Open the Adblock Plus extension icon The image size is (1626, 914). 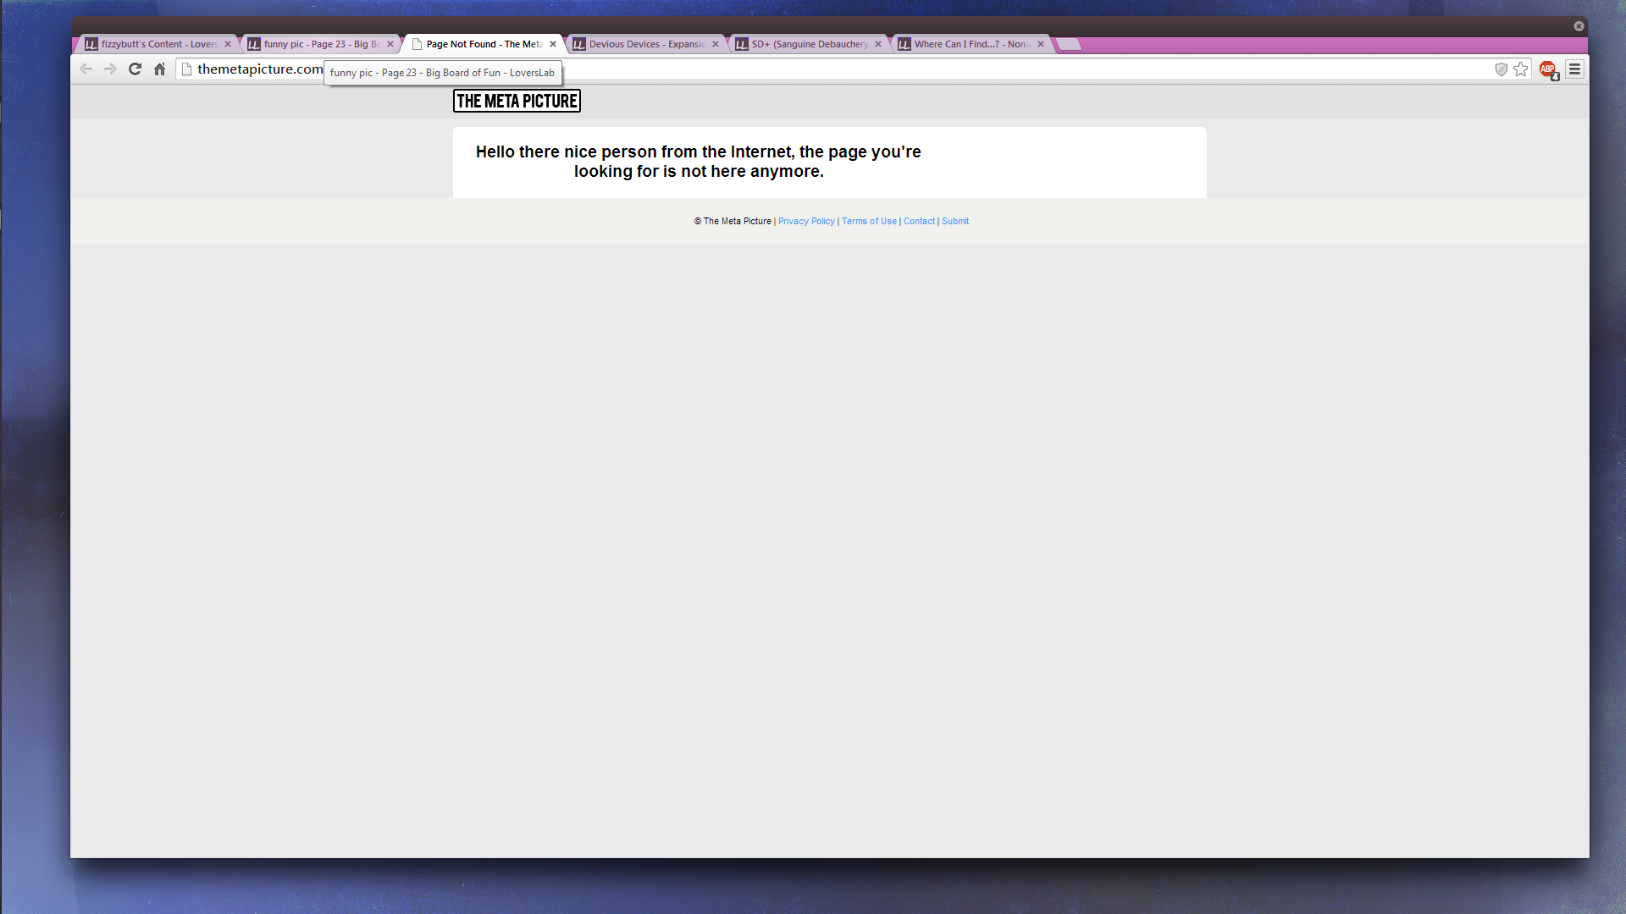pos(1547,69)
